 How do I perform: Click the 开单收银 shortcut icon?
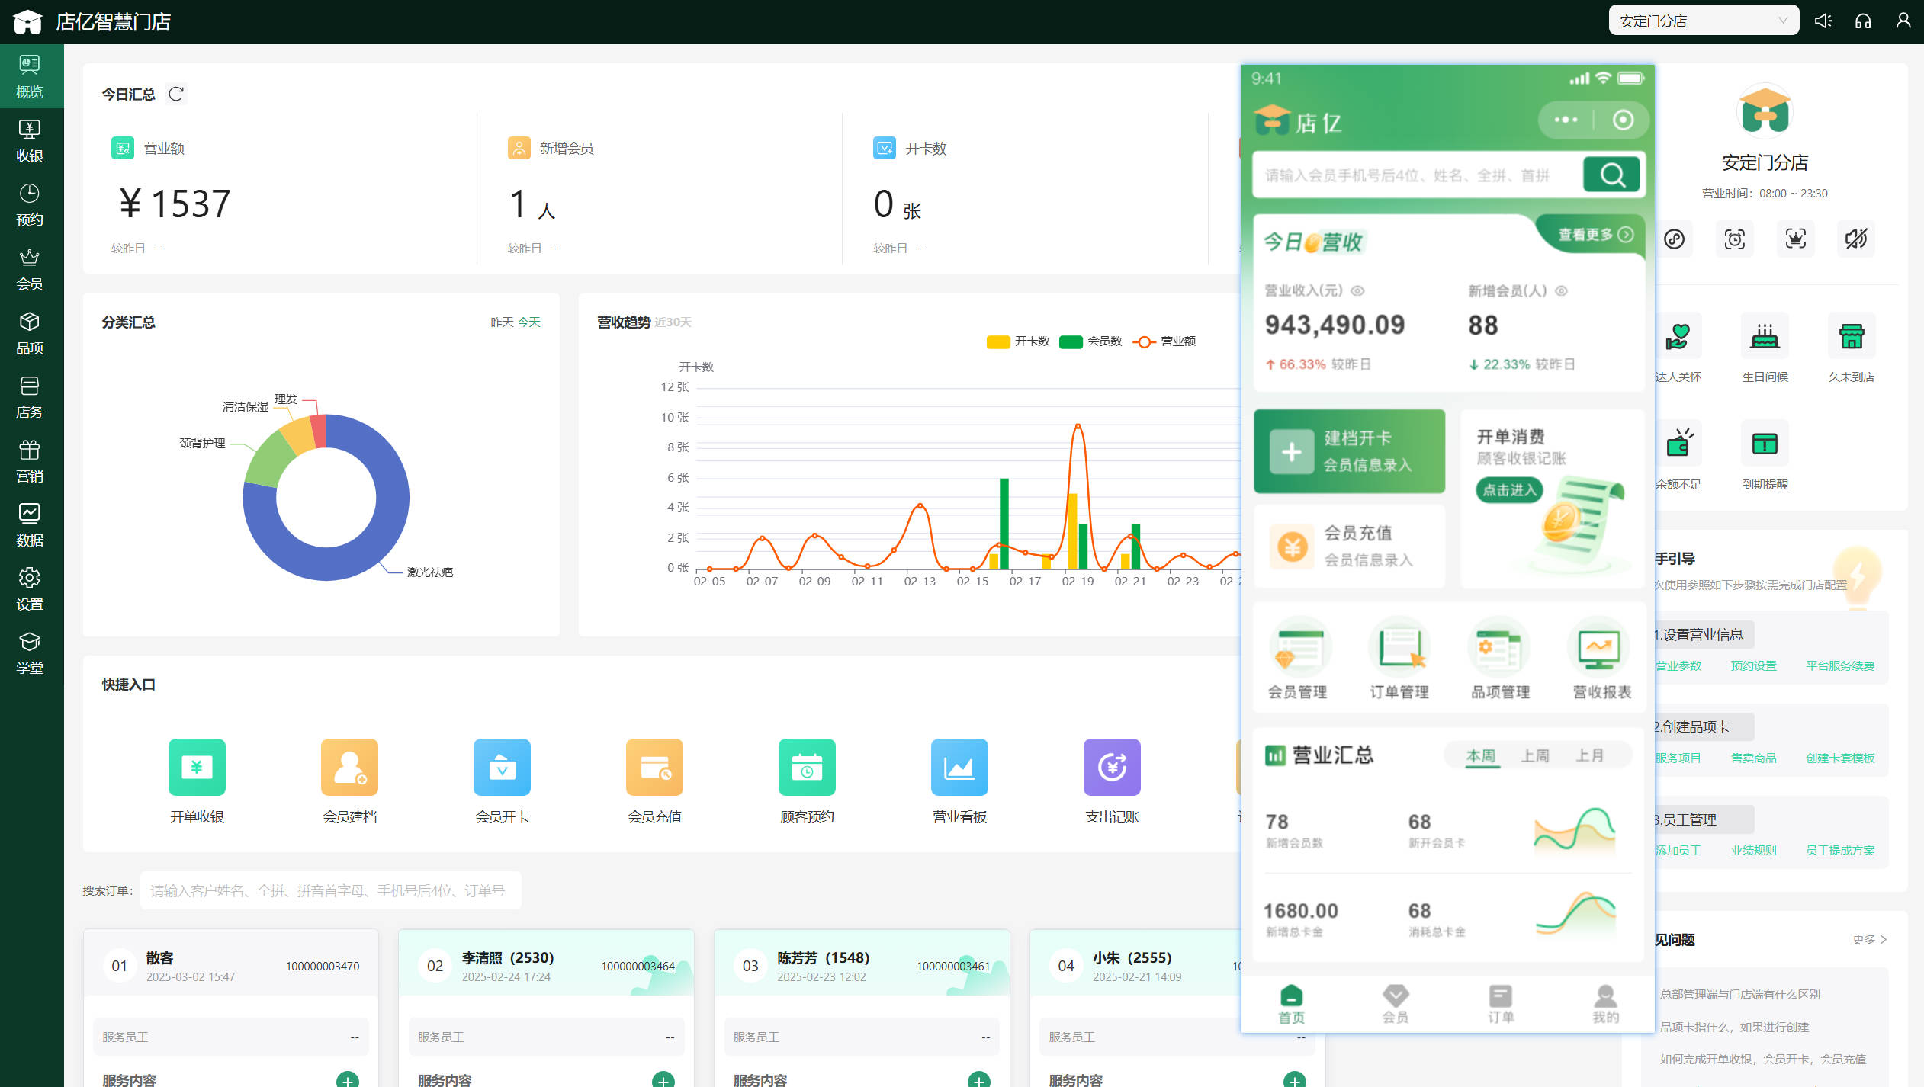point(197,767)
